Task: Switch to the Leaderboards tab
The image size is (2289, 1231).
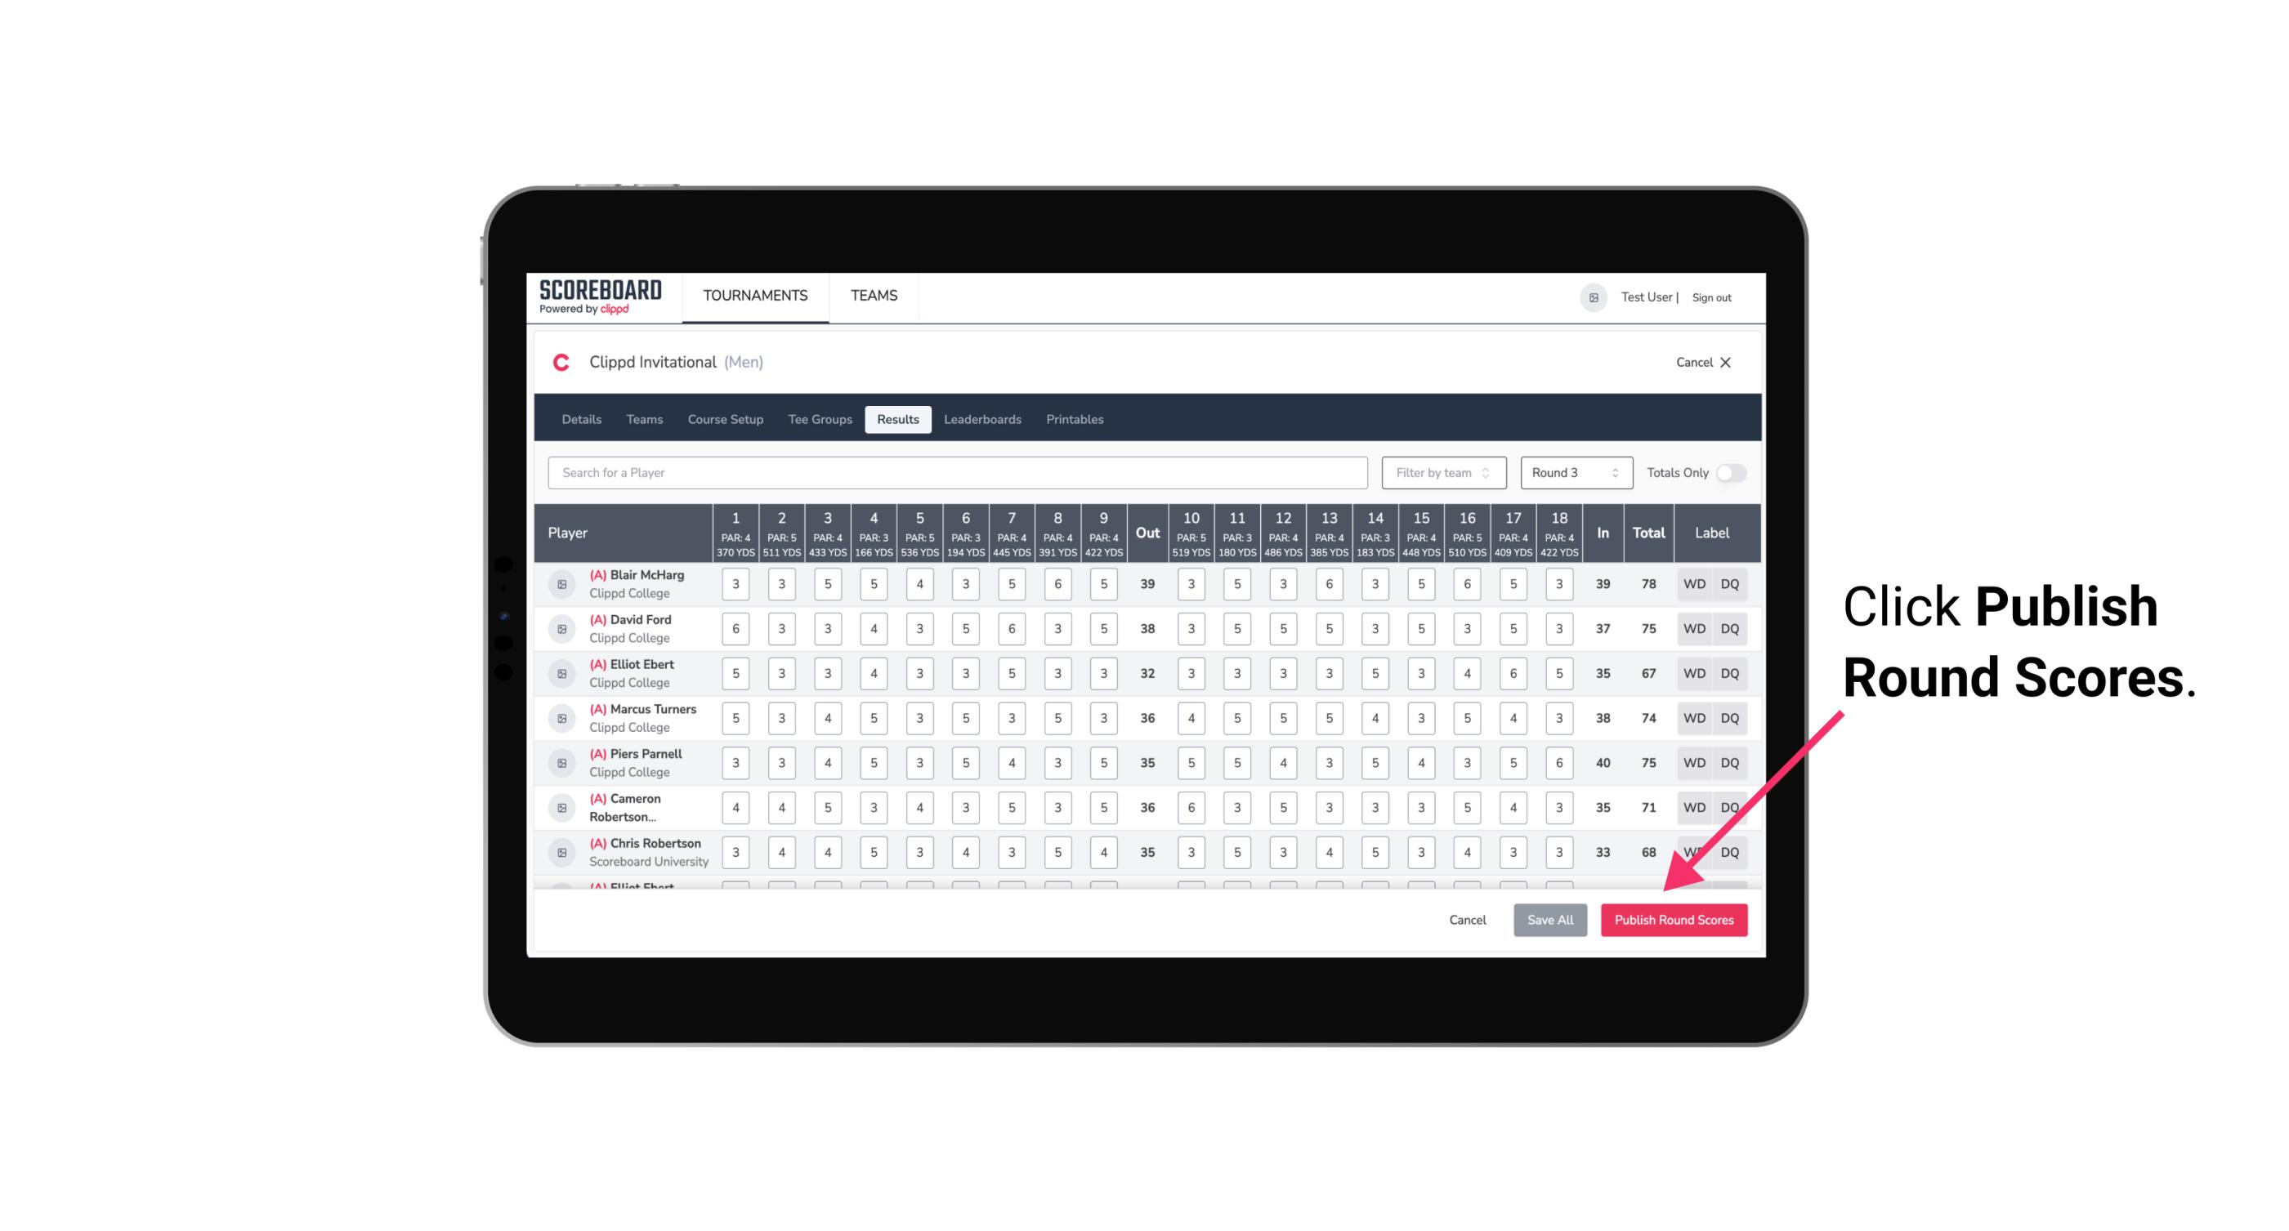Action: click(x=982, y=418)
